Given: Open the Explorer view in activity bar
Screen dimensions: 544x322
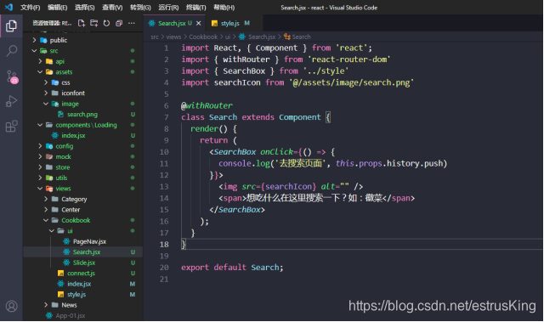Looking at the screenshot, I should [11, 26].
